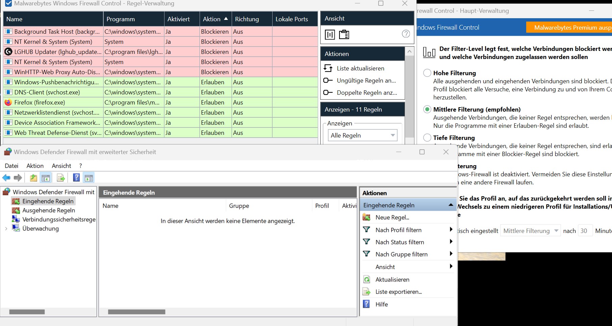Click the Name column header in rules table

[53, 19]
